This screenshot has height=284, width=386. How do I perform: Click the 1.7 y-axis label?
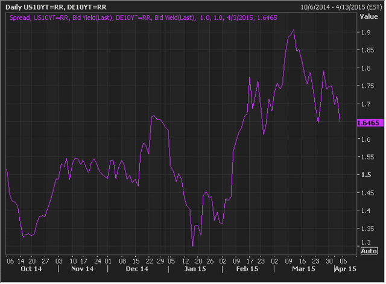(367, 104)
